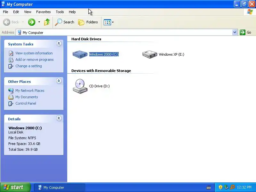Open the View menu

pyautogui.click(x=28, y=12)
